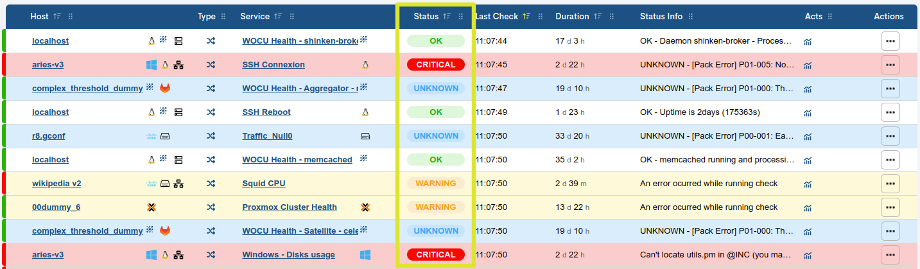
Task: Click the Host column header label
Action: tap(39, 17)
